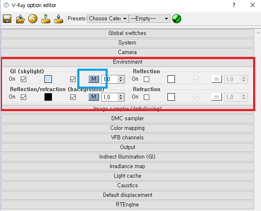
Task: Expand the Default displacement rollout
Action: (x=128, y=195)
